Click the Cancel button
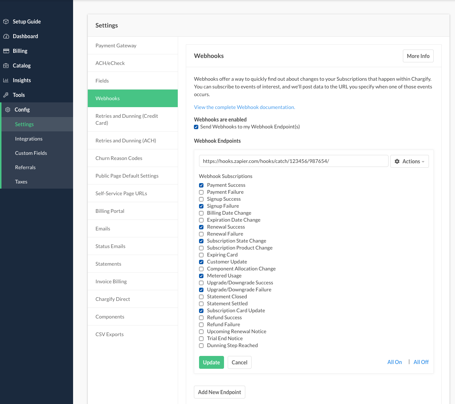The image size is (455, 404). pos(239,363)
